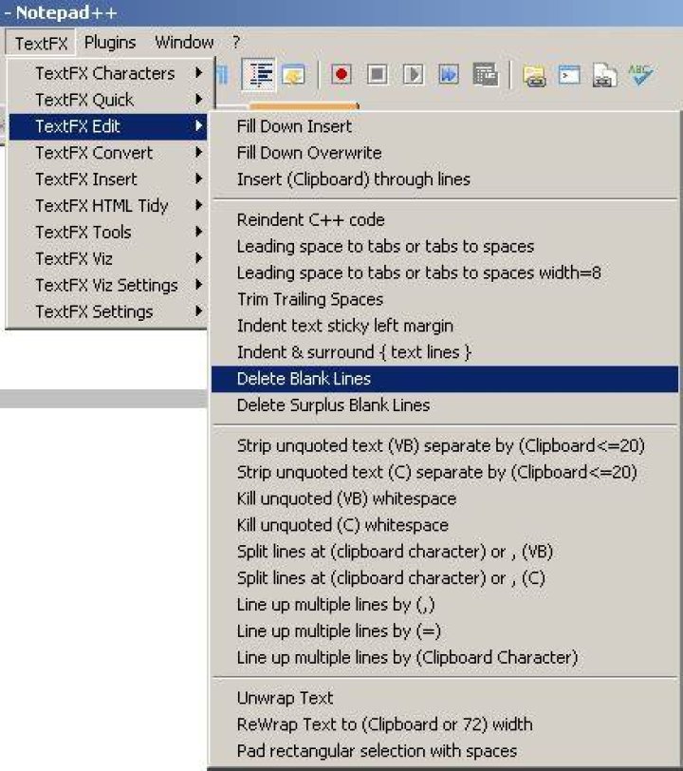This screenshot has height=771, width=683.
Task: Select Line up lines by (Clipboard Character)
Action: point(445,658)
